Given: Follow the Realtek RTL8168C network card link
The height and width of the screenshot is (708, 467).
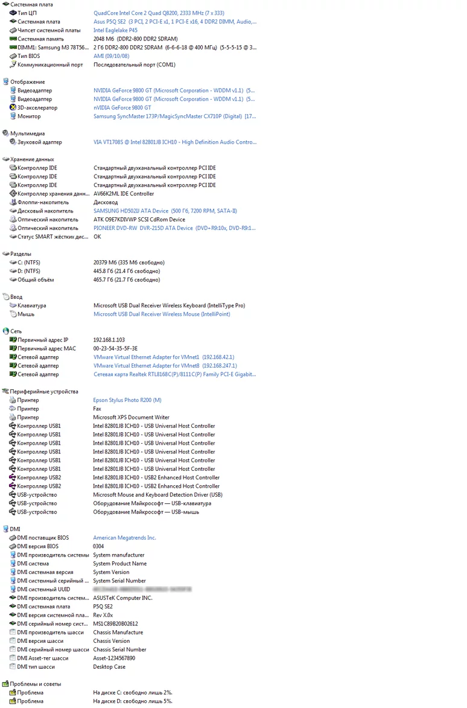Looking at the screenshot, I should 175,374.
